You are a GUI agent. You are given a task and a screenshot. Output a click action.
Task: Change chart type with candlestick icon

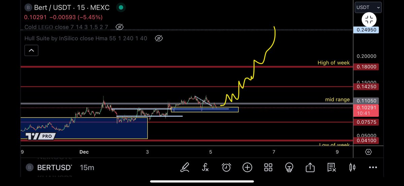tap(352, 167)
